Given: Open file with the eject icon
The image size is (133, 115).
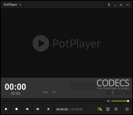Looking at the screenshot, I should 48,109.
